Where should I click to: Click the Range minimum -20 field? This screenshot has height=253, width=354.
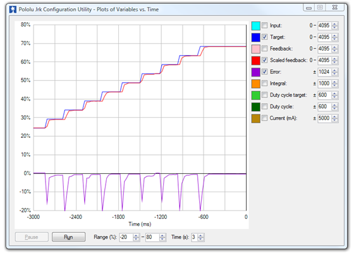coord(126,237)
